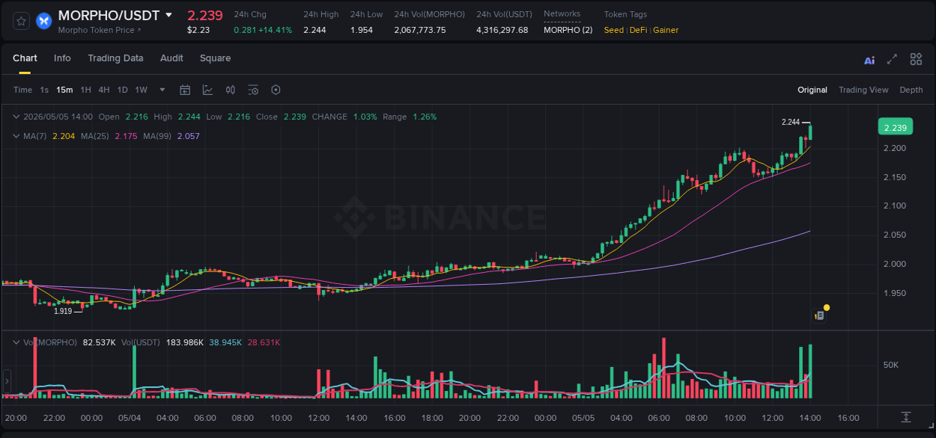Click the MA(25) 2.175 label
This screenshot has width=936, height=438.
109,136
